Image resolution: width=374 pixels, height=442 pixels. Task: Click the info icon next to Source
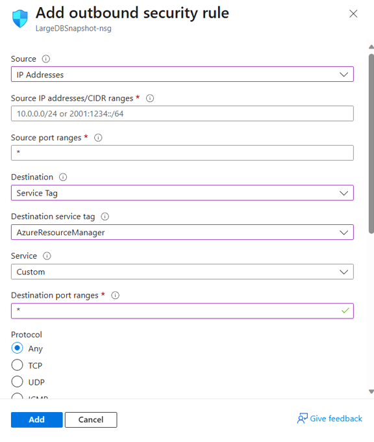coord(46,59)
